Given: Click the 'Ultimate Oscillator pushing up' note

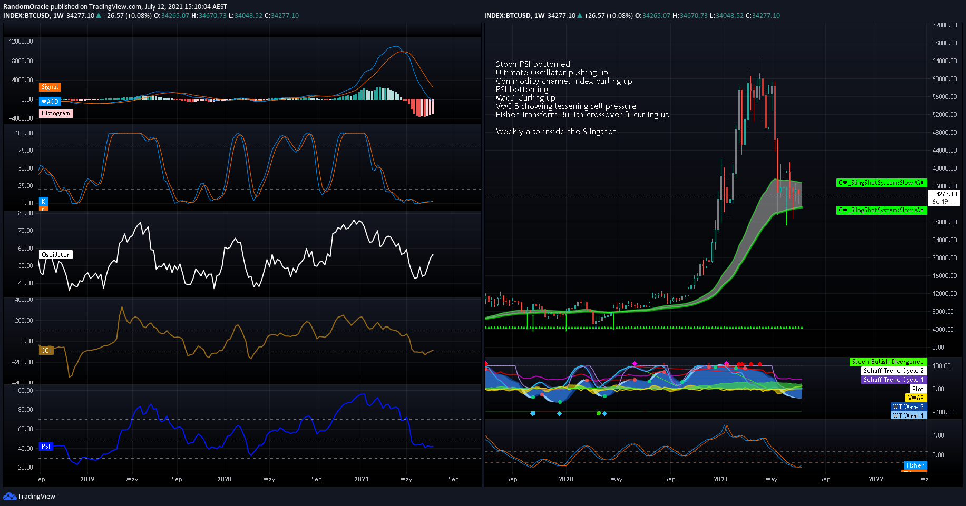Looking at the screenshot, I should click(x=552, y=73).
